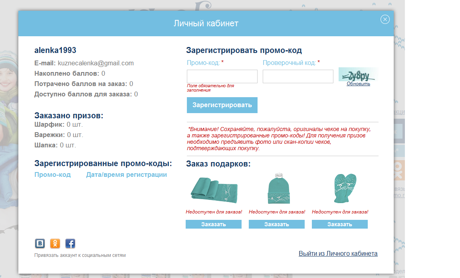Click Выйти из Личного кабинета link
This screenshot has width=460, height=278.
[x=338, y=253]
